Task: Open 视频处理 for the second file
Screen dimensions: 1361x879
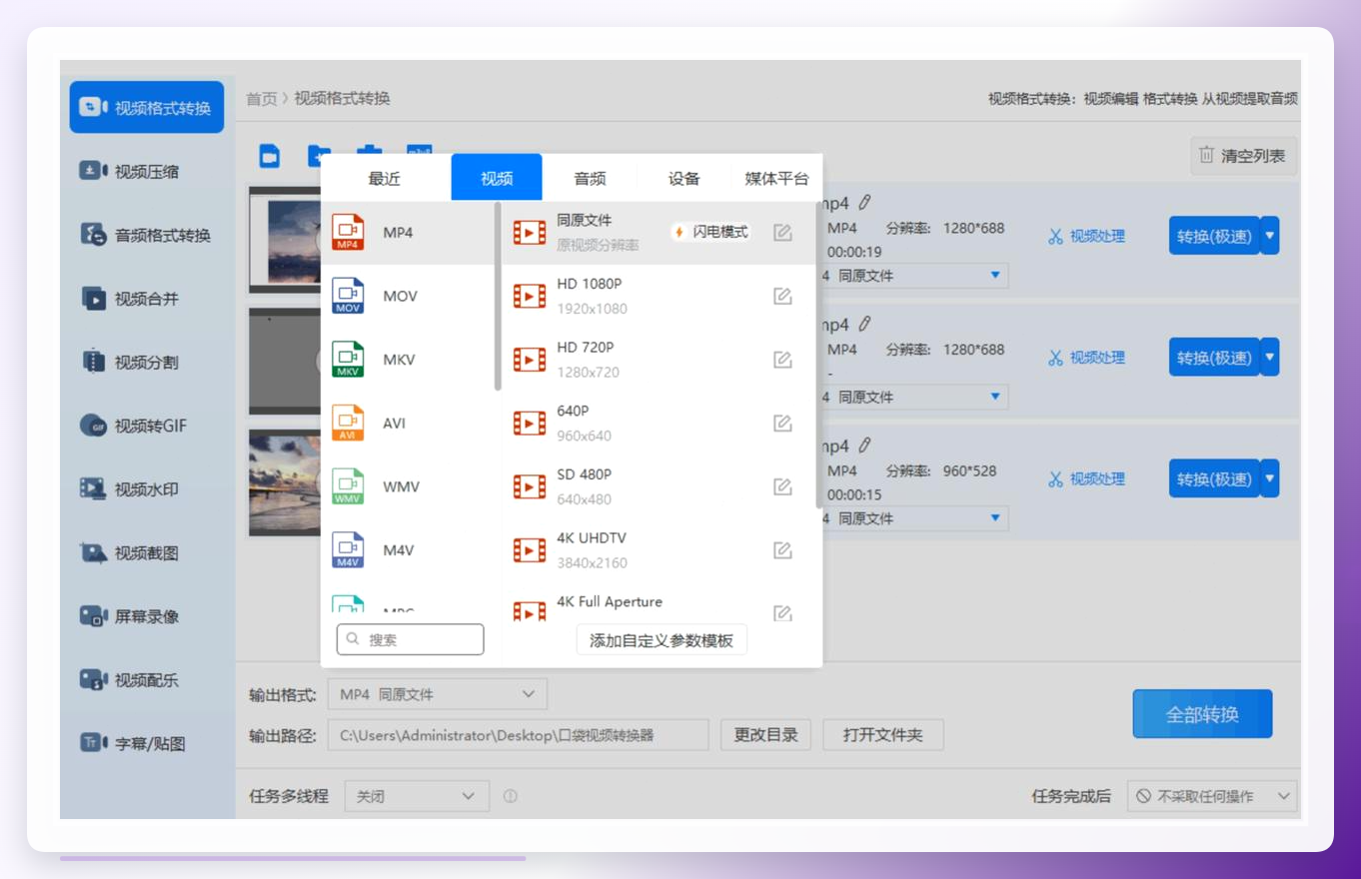Action: (1086, 357)
